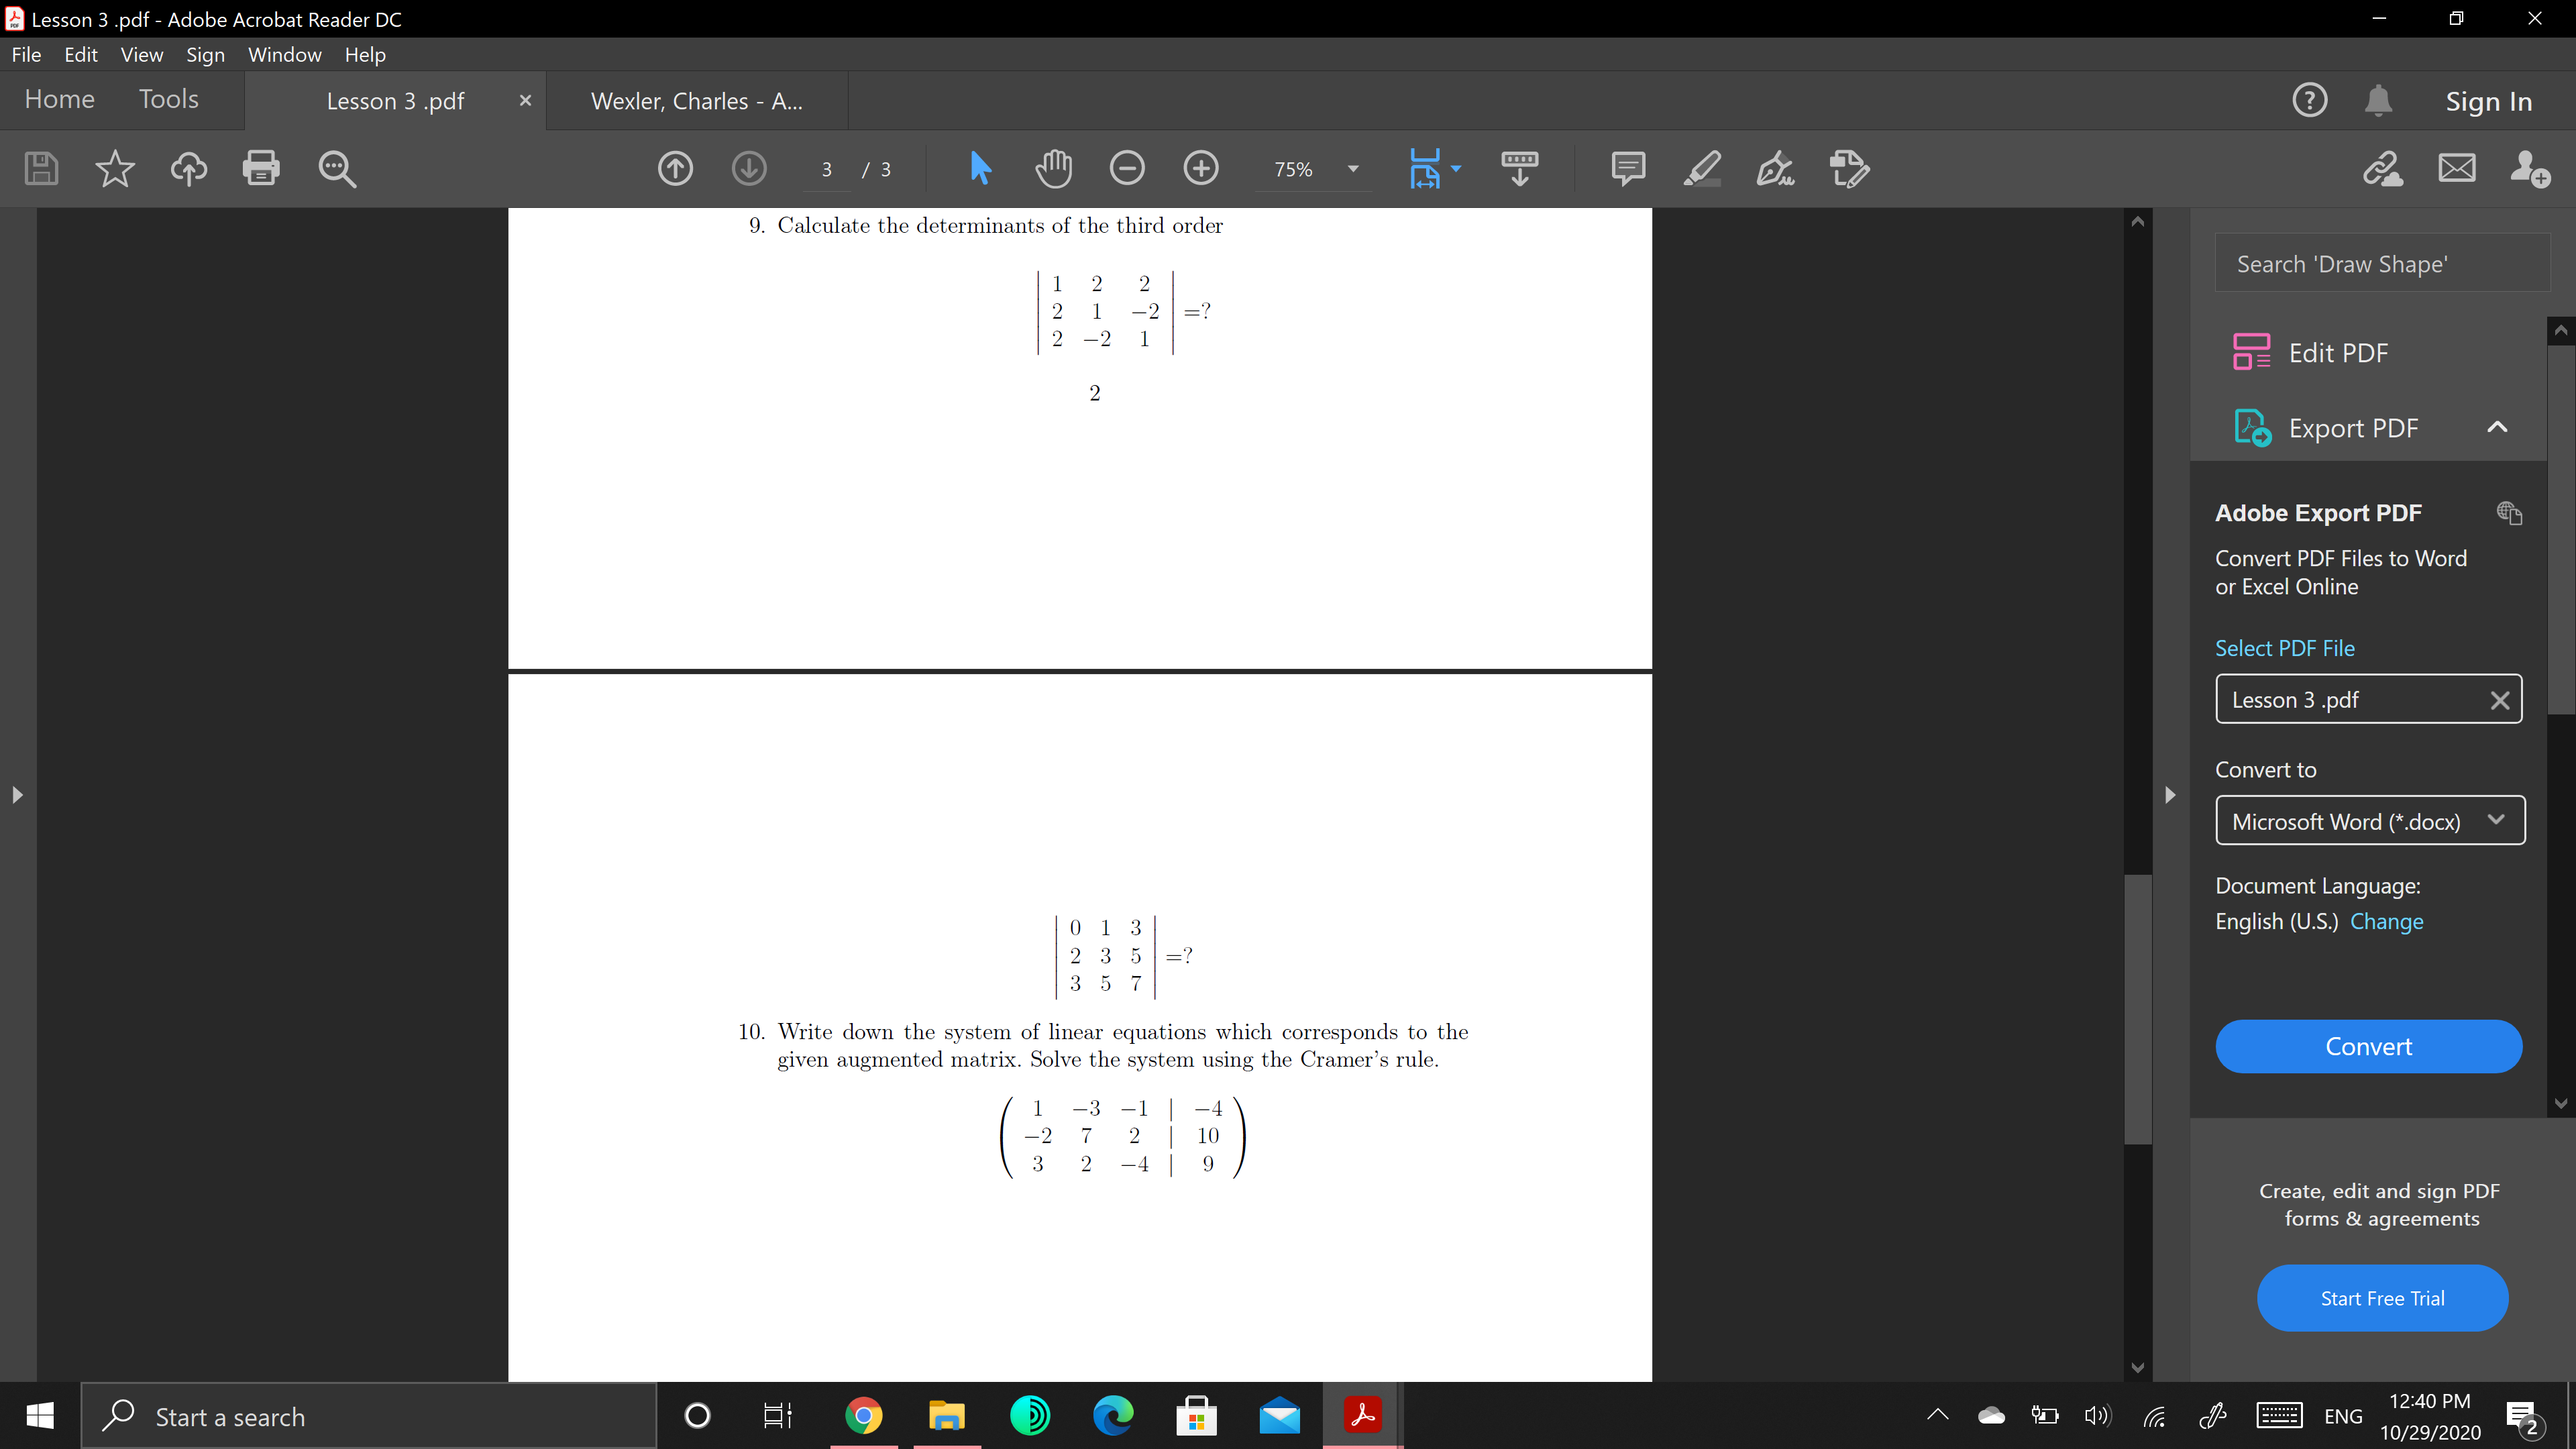Open notifications bell
This screenshot has height=1449, width=2576.
tap(2378, 100)
